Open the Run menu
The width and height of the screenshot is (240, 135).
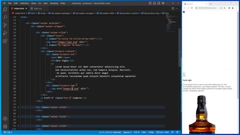(45, 3)
